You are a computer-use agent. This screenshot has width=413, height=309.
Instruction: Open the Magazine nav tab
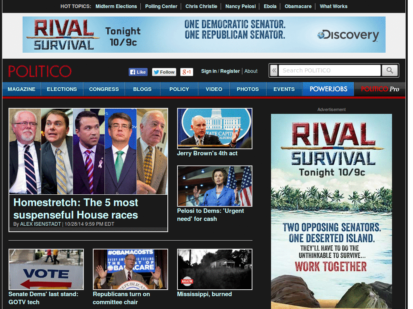pos(22,89)
